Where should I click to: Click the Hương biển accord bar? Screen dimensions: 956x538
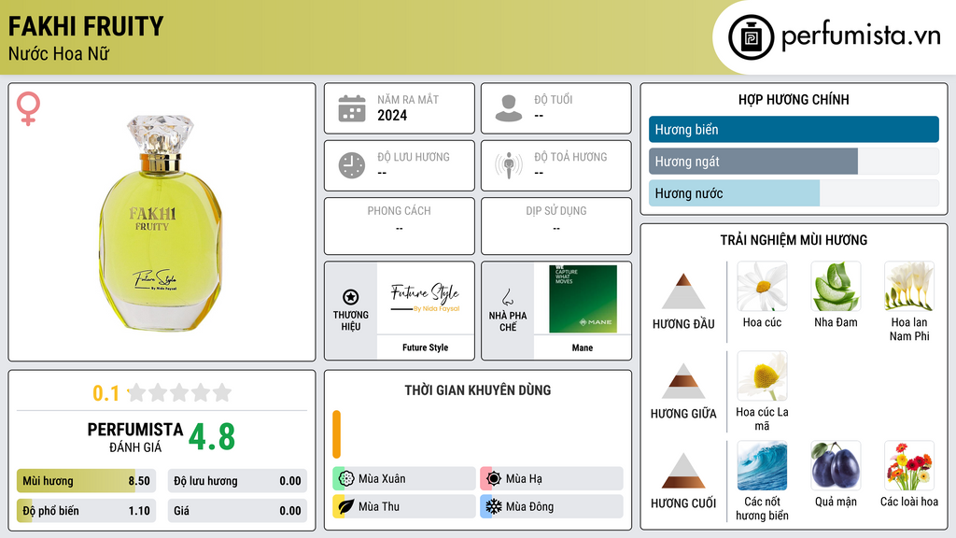click(x=794, y=129)
